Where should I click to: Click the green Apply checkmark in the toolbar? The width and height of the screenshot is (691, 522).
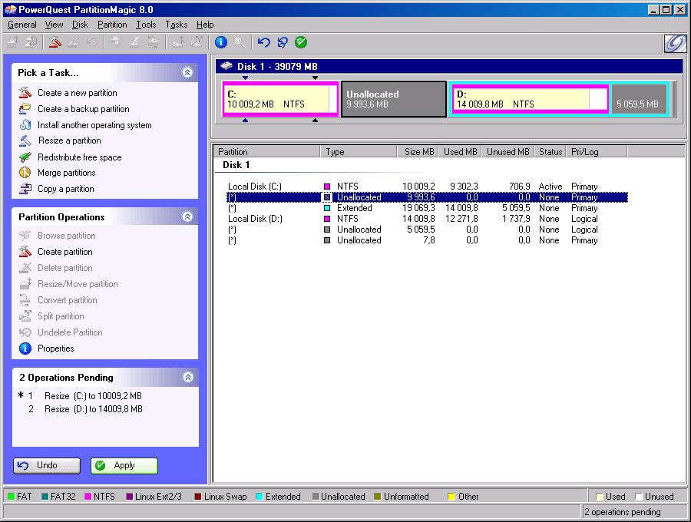point(301,42)
